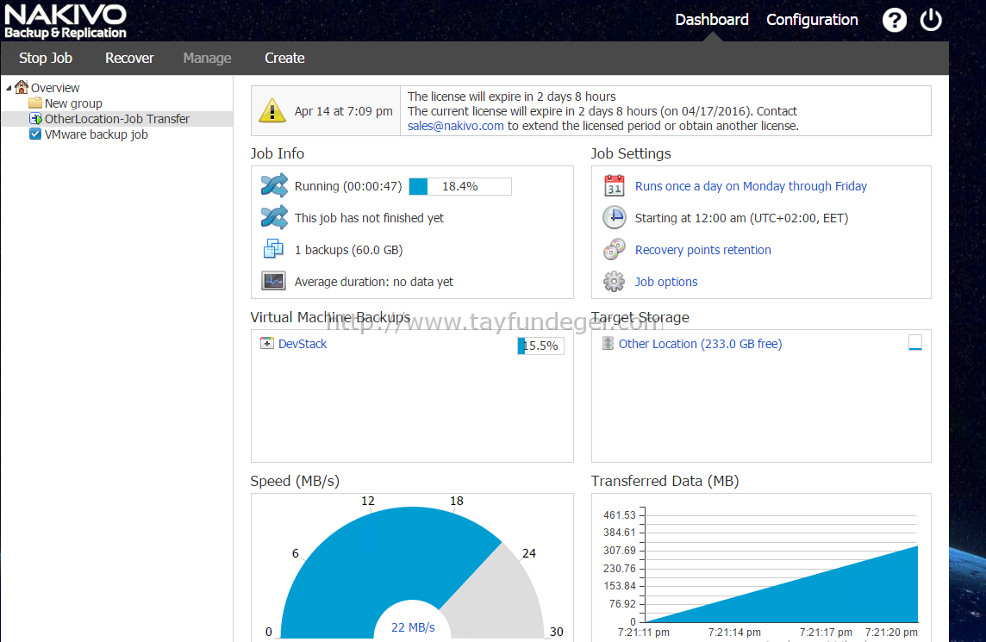Click the Overview house icon

pos(22,87)
